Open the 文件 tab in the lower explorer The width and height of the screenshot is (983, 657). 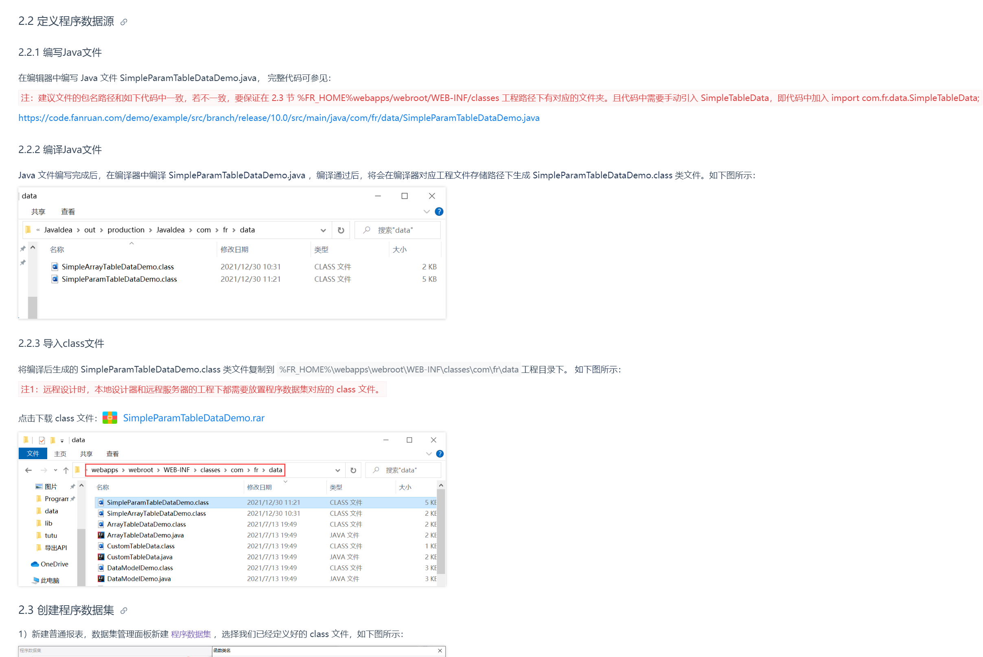point(33,454)
